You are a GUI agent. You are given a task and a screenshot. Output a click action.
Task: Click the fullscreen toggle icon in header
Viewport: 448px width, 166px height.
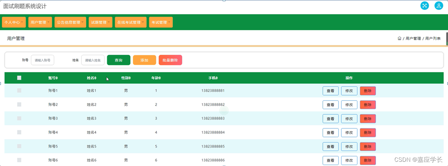[x=425, y=6]
